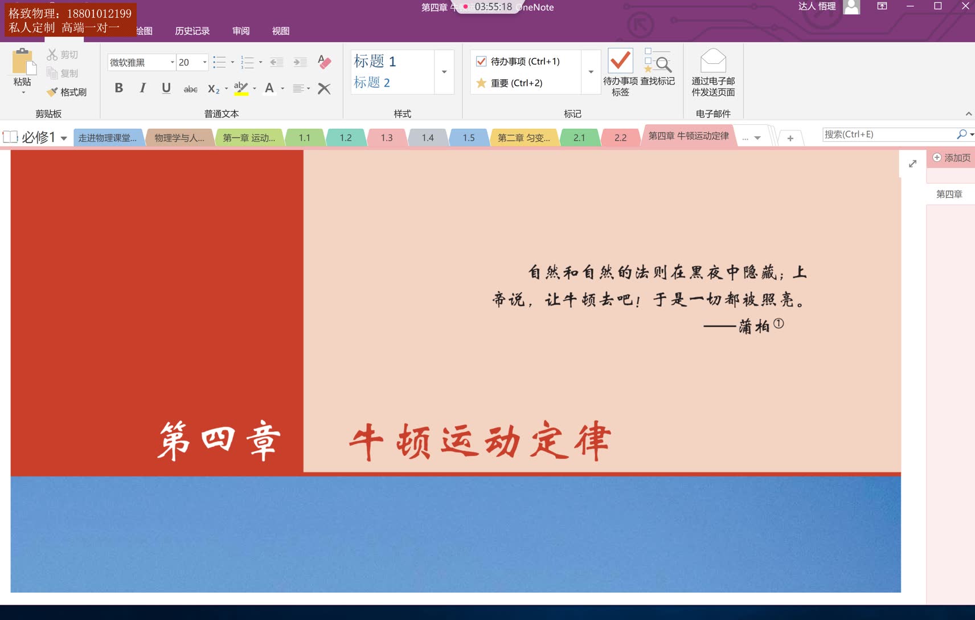Switch to the 审阅 ribbon tab

(240, 31)
